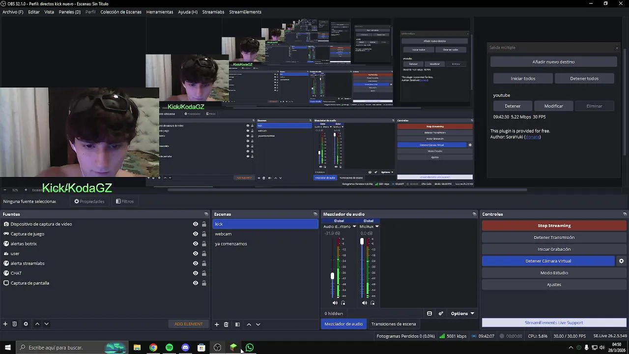This screenshot has height=354, width=629.
Task: Move scene down in Escenas toolbar
Action: click(258, 324)
